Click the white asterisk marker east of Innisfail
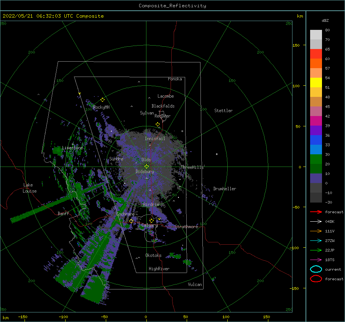The height and width of the screenshot is (322, 345). pos(182,131)
